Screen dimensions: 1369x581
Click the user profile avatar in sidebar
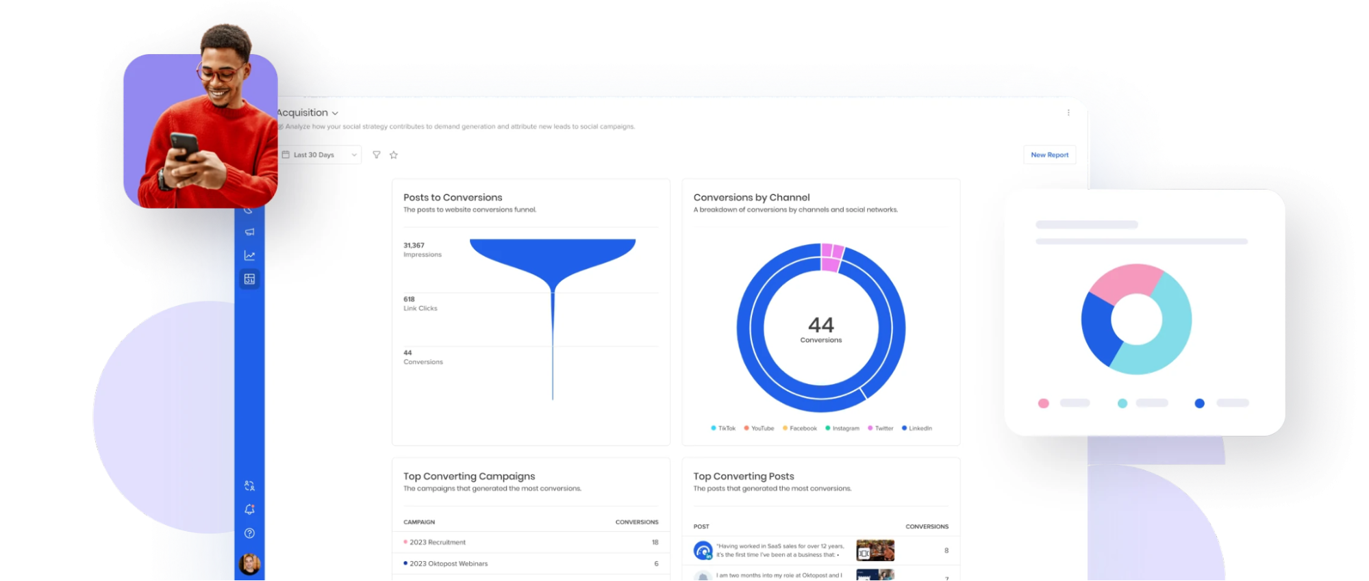tap(249, 565)
